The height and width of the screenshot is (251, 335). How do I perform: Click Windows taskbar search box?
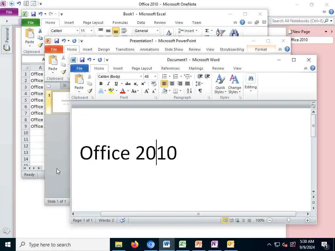click(x=62, y=244)
